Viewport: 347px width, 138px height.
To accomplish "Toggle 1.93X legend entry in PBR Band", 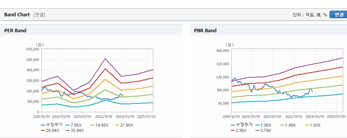I will 312,125.
